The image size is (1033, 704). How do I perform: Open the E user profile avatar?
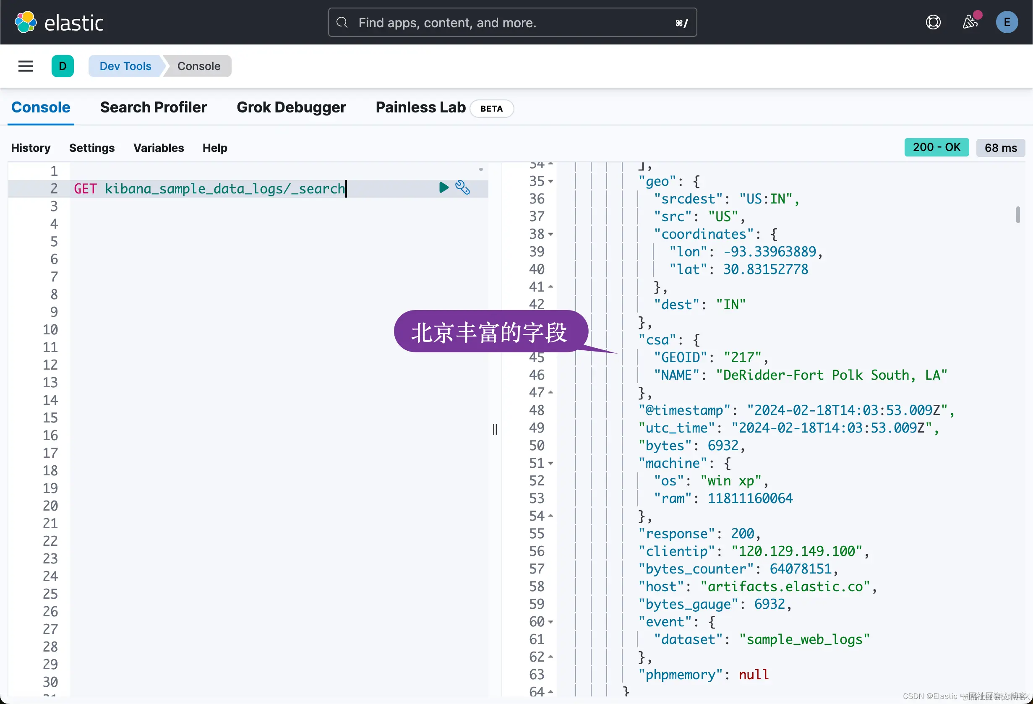[x=1007, y=22]
